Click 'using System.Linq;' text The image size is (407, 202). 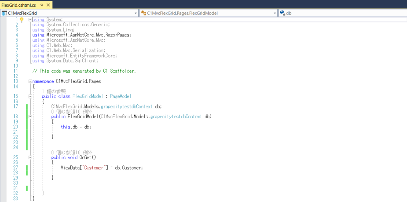[54, 30]
